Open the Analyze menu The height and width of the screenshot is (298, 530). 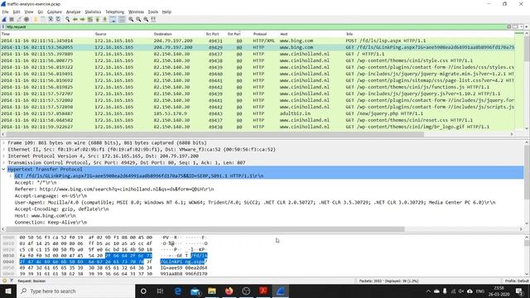point(74,12)
